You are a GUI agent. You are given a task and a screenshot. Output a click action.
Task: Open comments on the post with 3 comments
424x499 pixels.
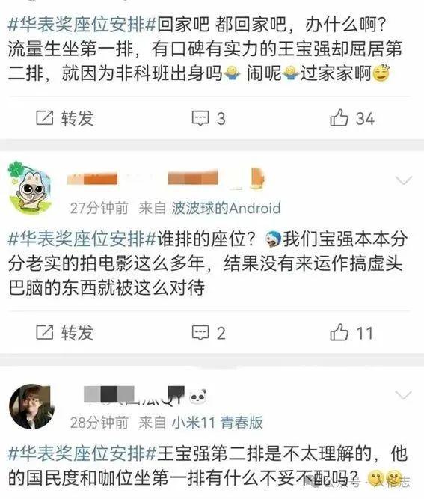tap(209, 118)
